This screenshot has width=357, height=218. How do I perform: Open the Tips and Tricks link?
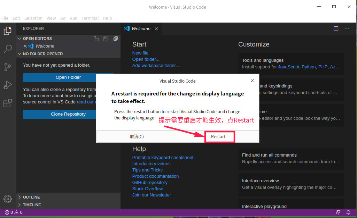147,170
